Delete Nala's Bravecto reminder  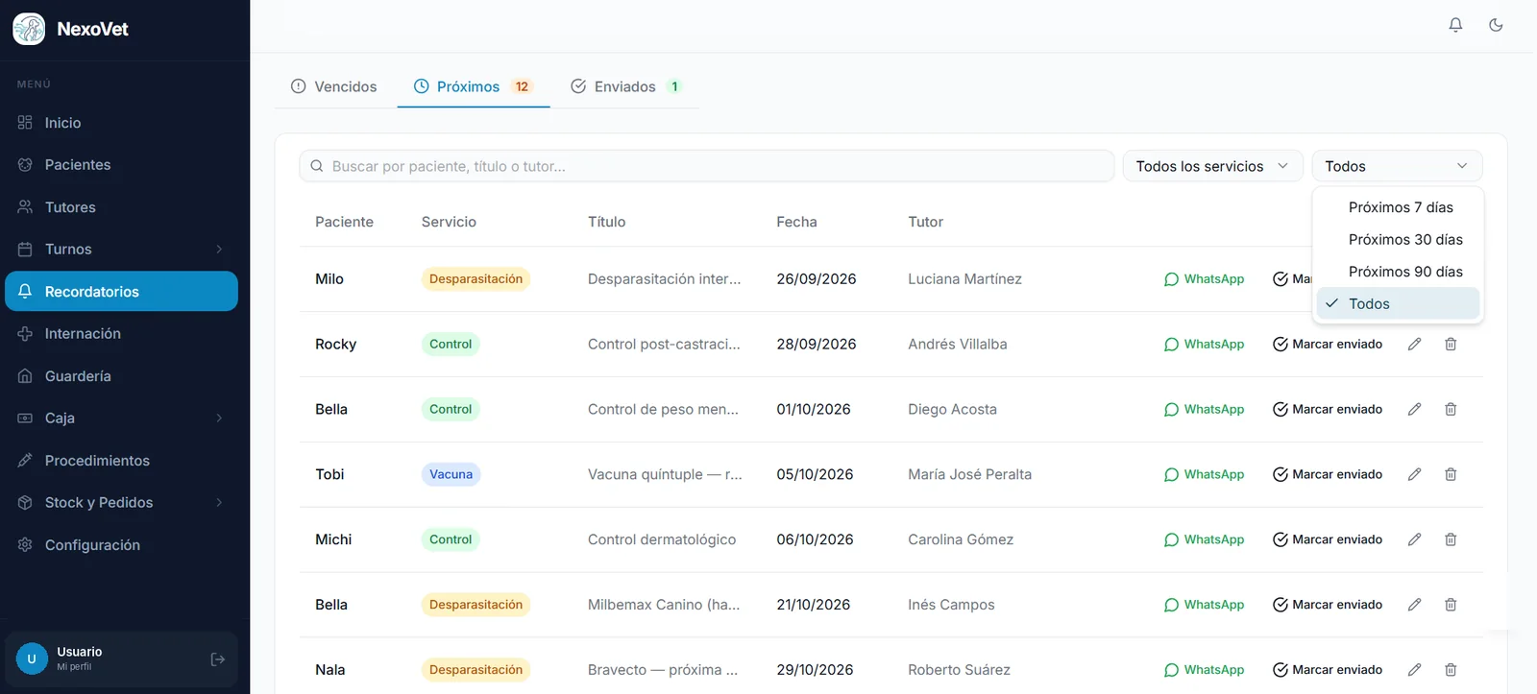click(x=1451, y=669)
